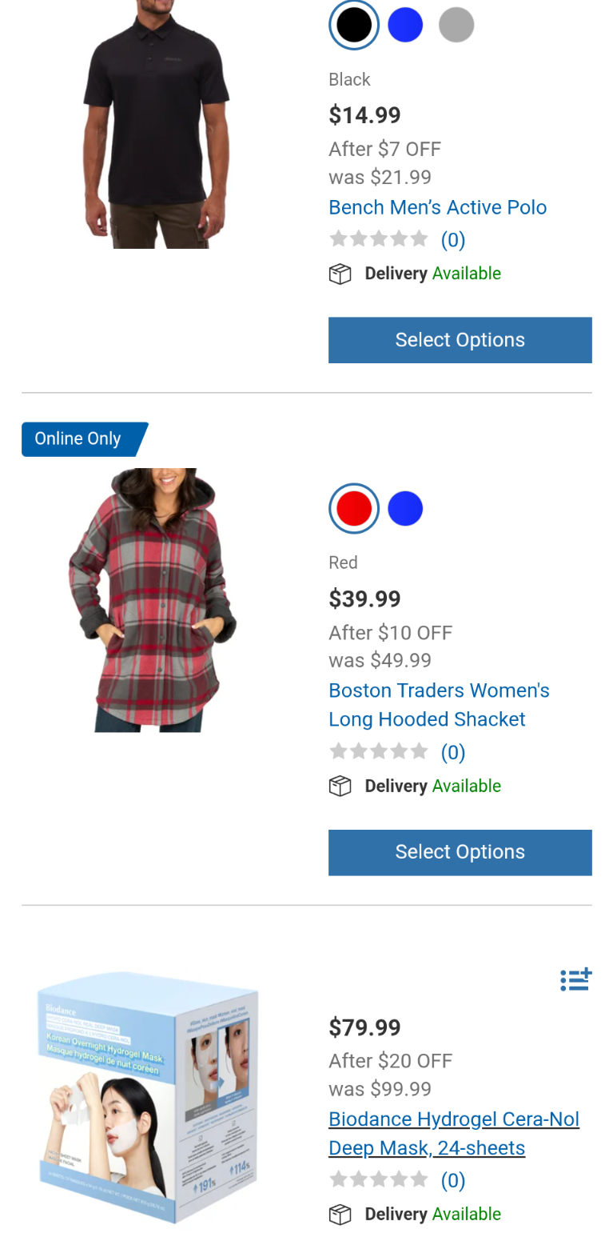Select the red color swatch for shacket
The image size is (613, 1245).
pyautogui.click(x=354, y=508)
